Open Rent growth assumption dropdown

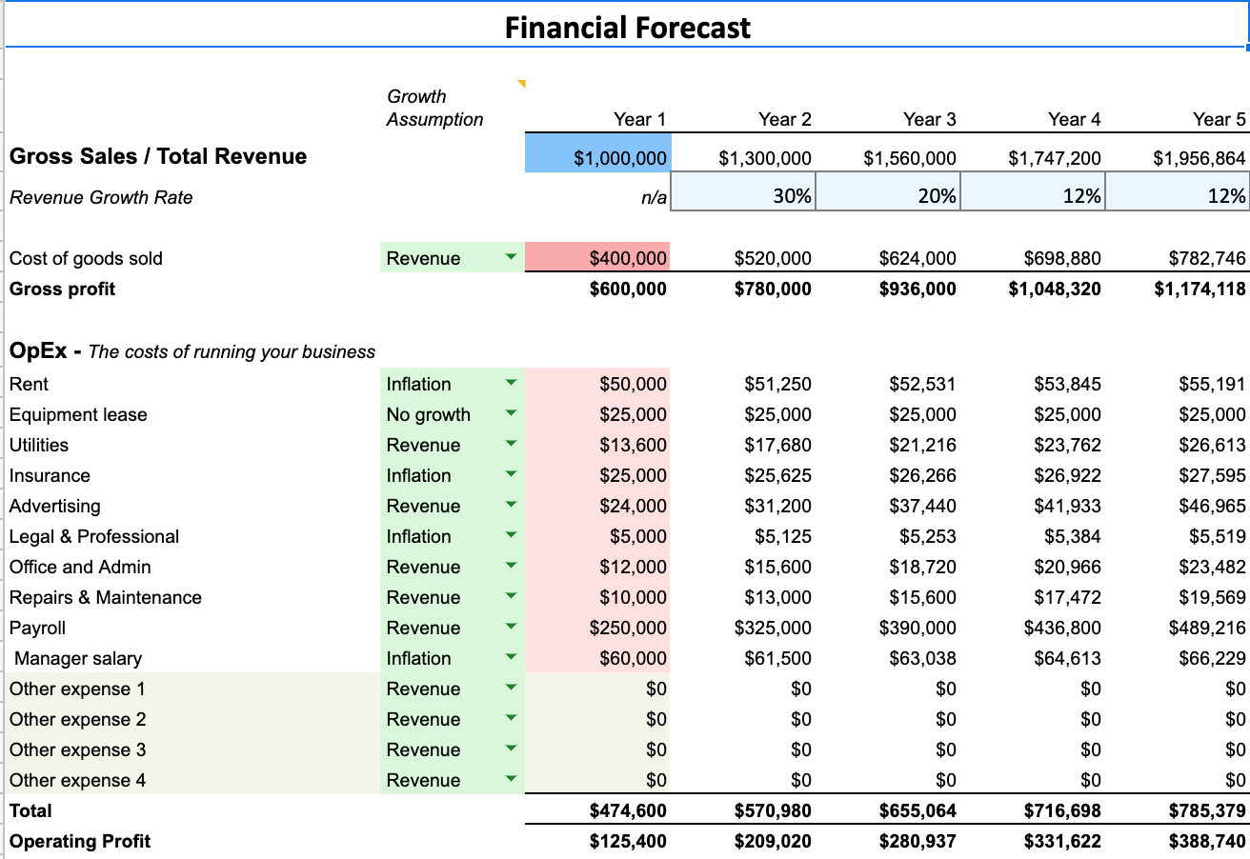coord(511,383)
